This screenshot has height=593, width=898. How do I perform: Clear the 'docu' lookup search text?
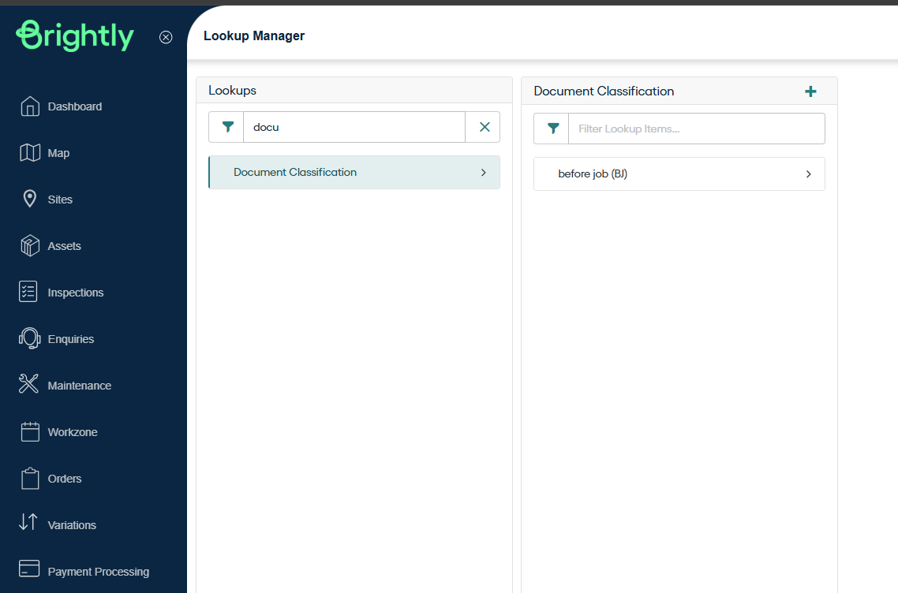[x=484, y=127]
